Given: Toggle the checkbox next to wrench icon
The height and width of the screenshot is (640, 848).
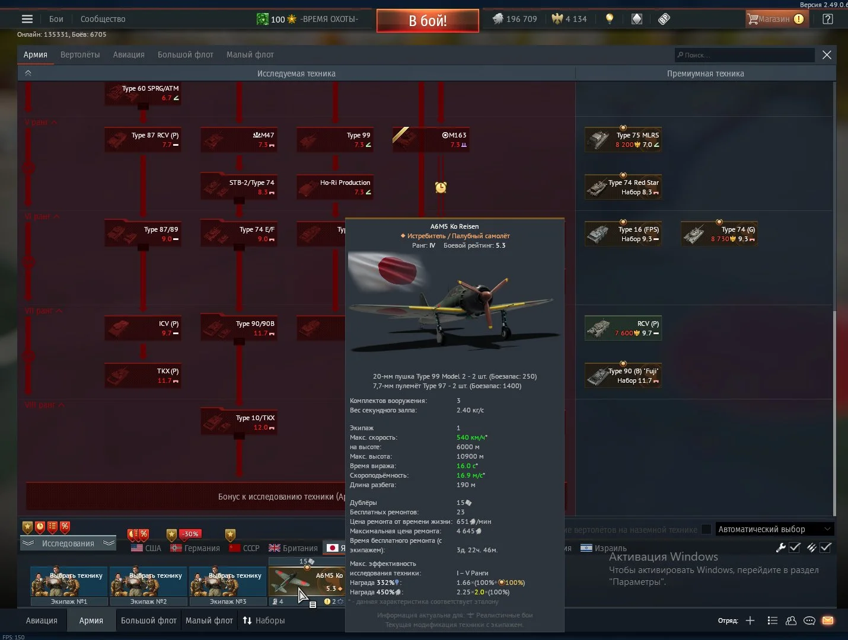Looking at the screenshot, I should pos(795,548).
